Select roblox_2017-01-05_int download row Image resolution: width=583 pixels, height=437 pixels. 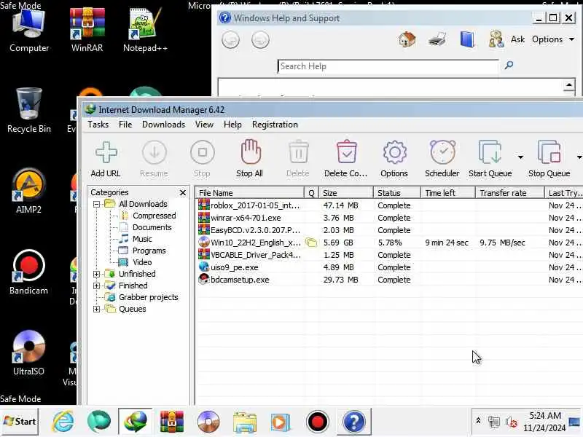pos(388,205)
